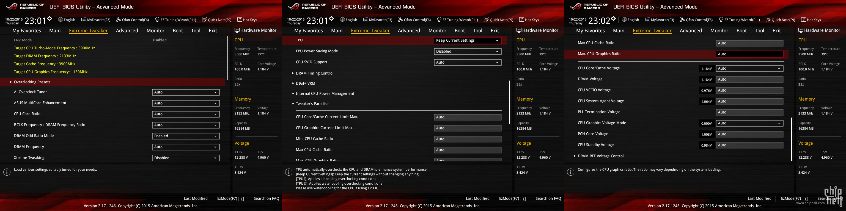Launch EZ Tuning Wizard bulb icon in middle screen
846x211 pixels.
[x=439, y=20]
